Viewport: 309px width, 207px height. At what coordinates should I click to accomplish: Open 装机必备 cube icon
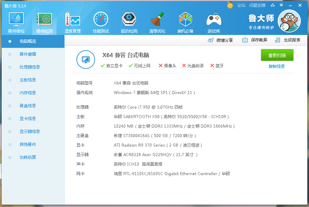click(x=185, y=19)
